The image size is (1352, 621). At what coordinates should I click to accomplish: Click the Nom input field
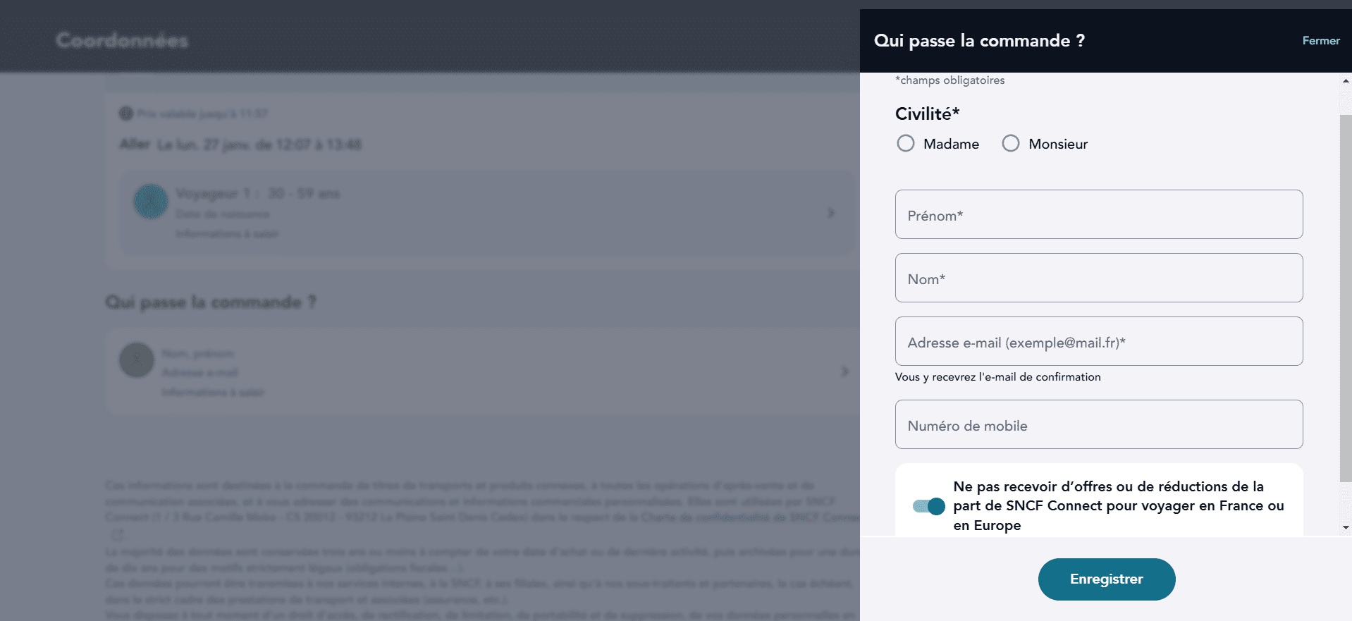coord(1098,278)
